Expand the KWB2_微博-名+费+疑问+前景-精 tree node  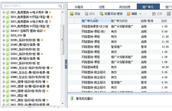tap(4, 86)
